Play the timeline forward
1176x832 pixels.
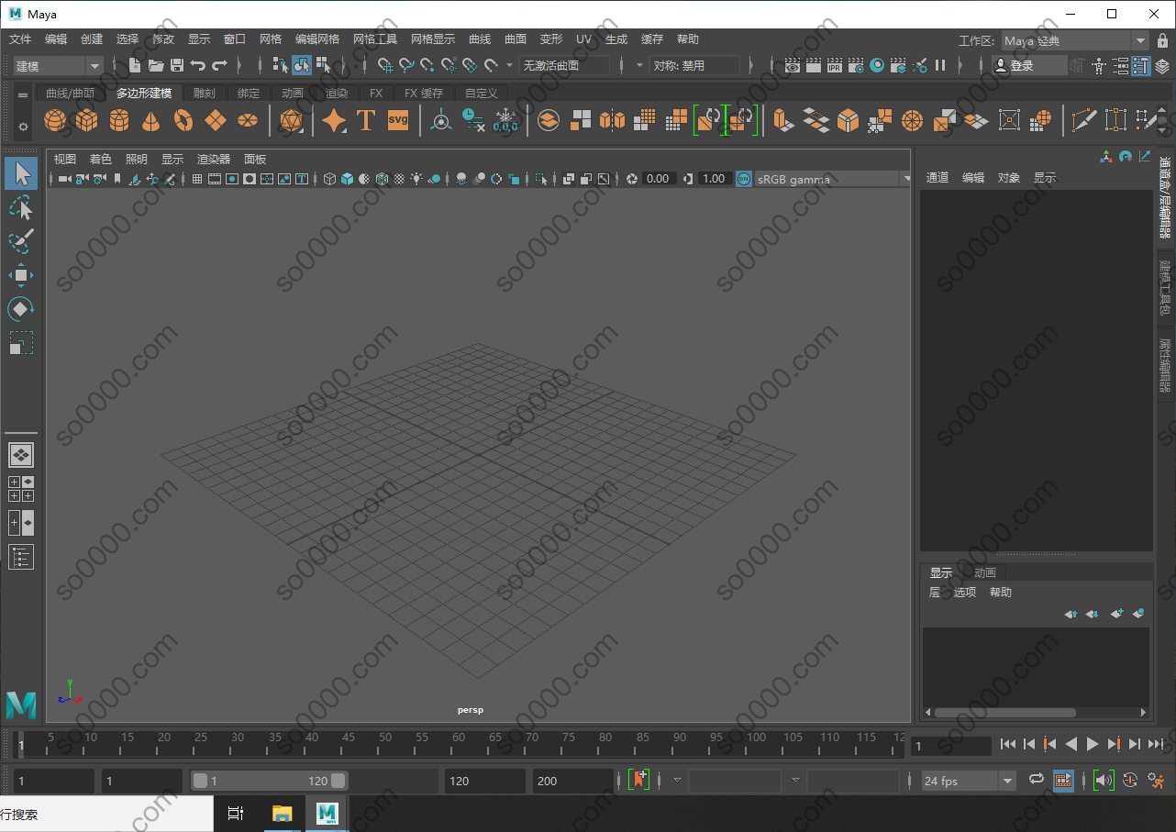point(1092,745)
